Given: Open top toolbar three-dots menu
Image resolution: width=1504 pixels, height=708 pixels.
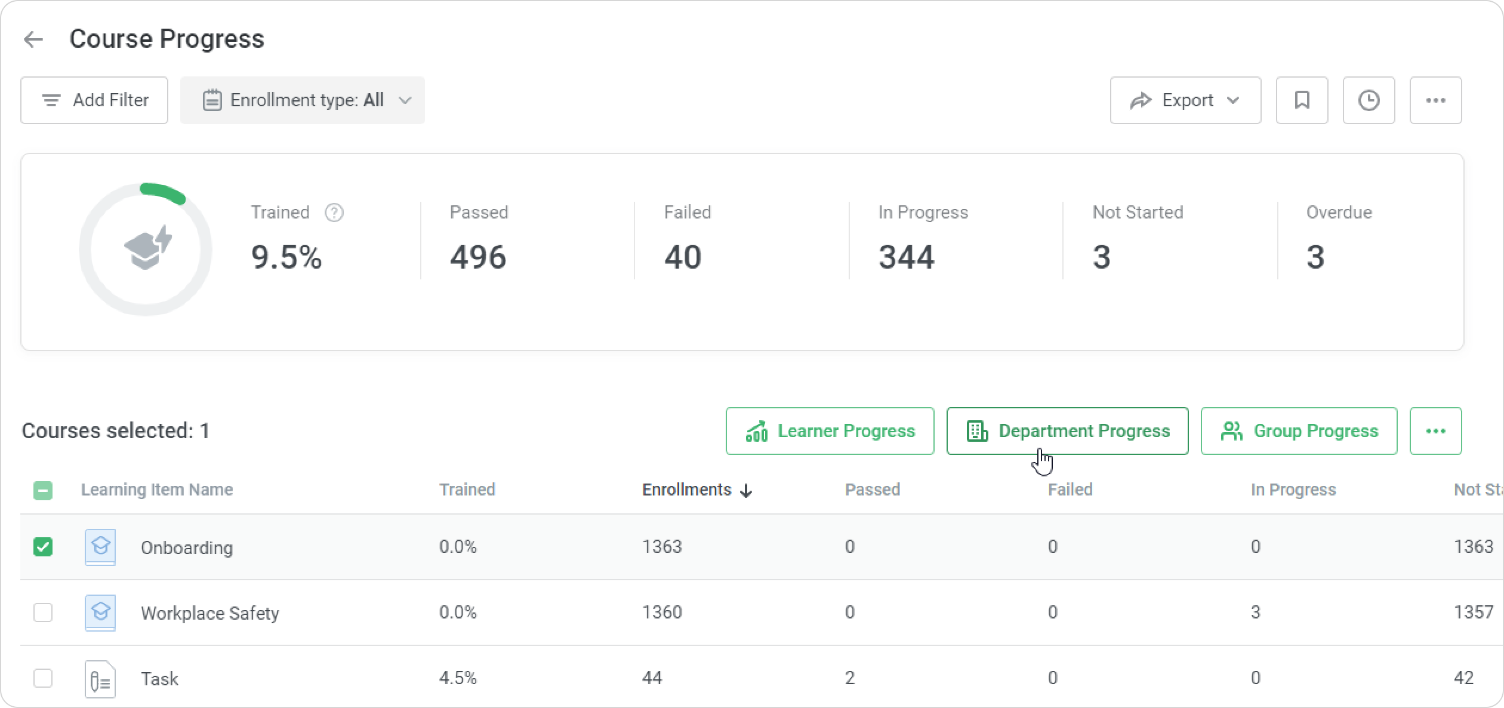Looking at the screenshot, I should coord(1435,100).
